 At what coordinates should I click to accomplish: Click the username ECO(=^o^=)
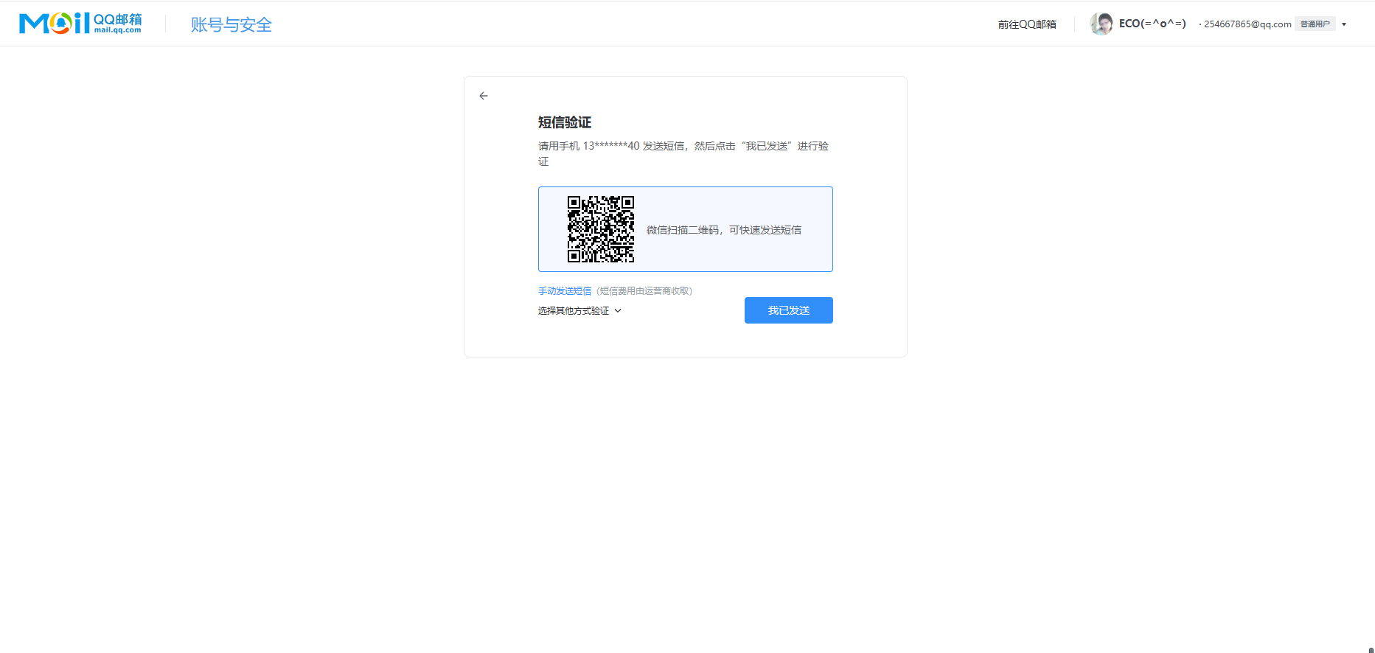[1152, 24]
